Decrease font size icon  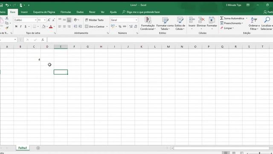point(53,20)
